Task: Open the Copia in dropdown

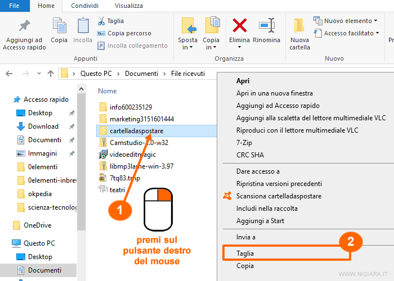Action: point(211,47)
